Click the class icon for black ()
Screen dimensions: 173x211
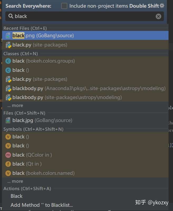[x=8, y=70]
